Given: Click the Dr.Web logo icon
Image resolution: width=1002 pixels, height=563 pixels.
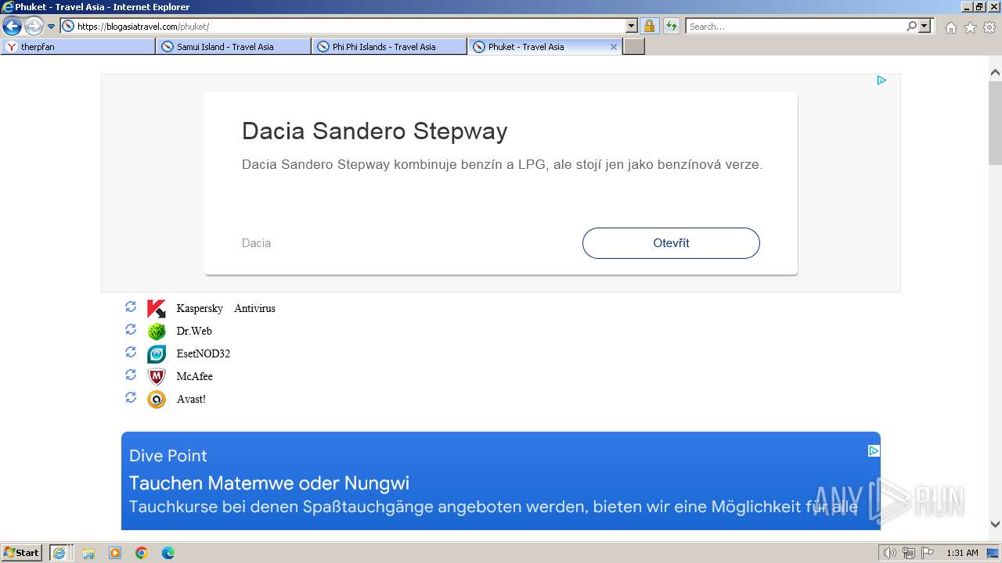Looking at the screenshot, I should 157,332.
